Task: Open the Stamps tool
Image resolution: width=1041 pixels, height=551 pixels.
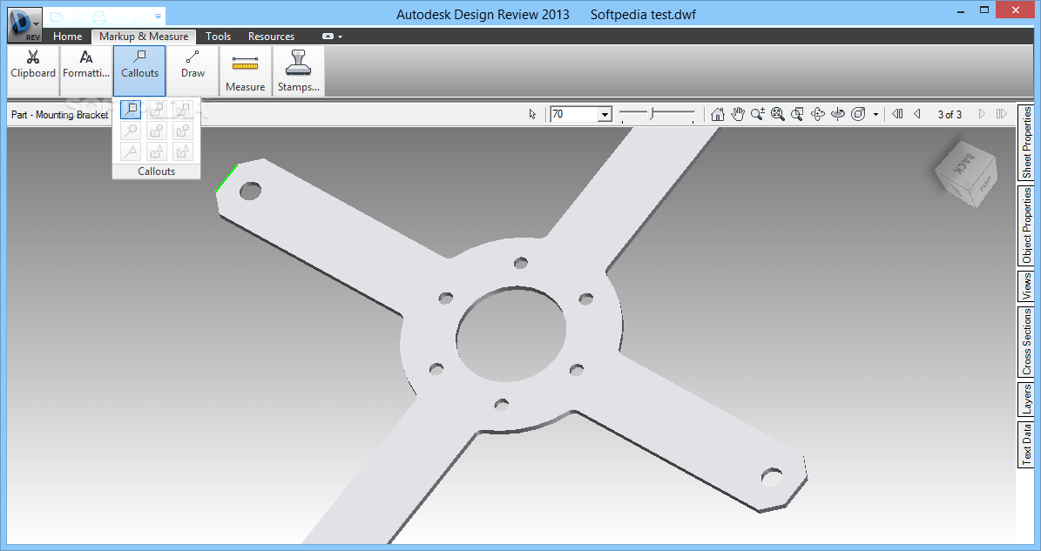Action: coord(298,71)
